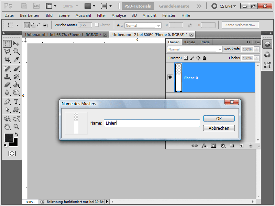Switch to Unbenannt-1 document tab

[x=63, y=35]
